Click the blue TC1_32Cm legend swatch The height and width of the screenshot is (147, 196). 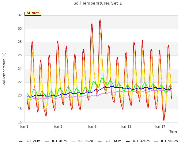tap(128, 141)
